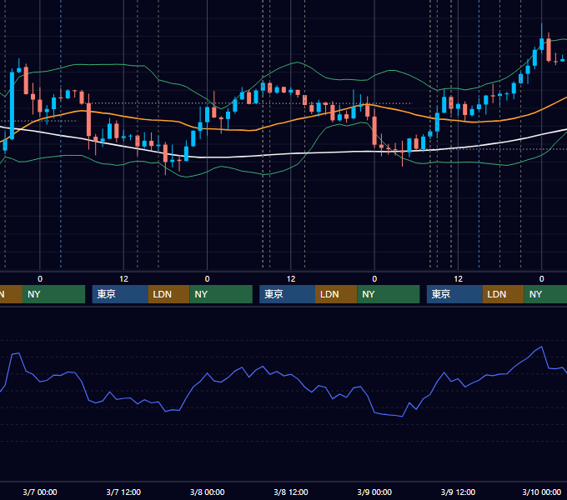Image resolution: width=567 pixels, height=500 pixels.
Task: Select the 東京 session block on 3/7
Action: (x=120, y=294)
